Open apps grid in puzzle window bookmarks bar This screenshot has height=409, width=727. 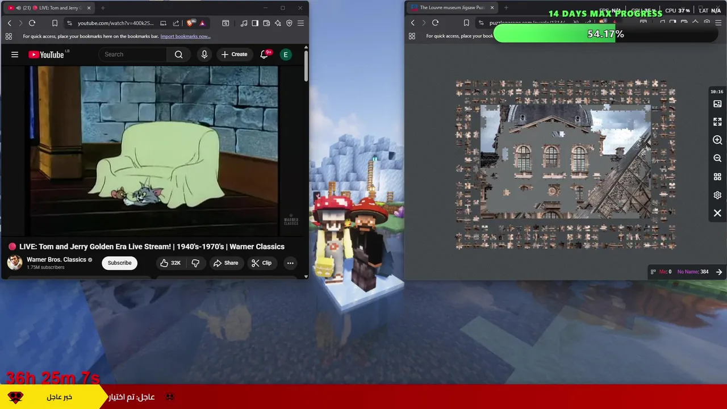[x=412, y=36]
